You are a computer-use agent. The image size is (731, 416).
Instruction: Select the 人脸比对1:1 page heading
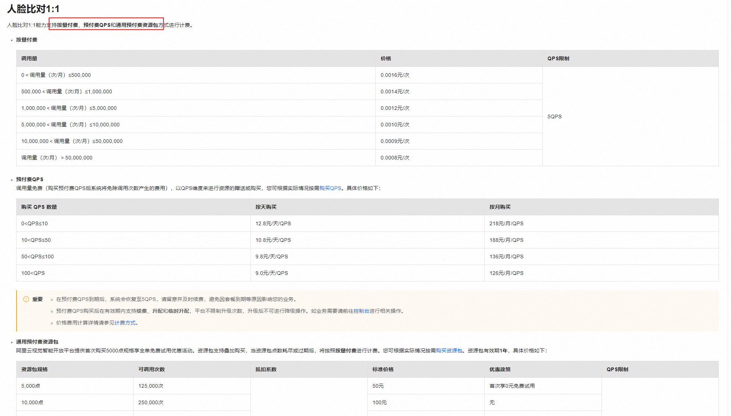tap(33, 9)
